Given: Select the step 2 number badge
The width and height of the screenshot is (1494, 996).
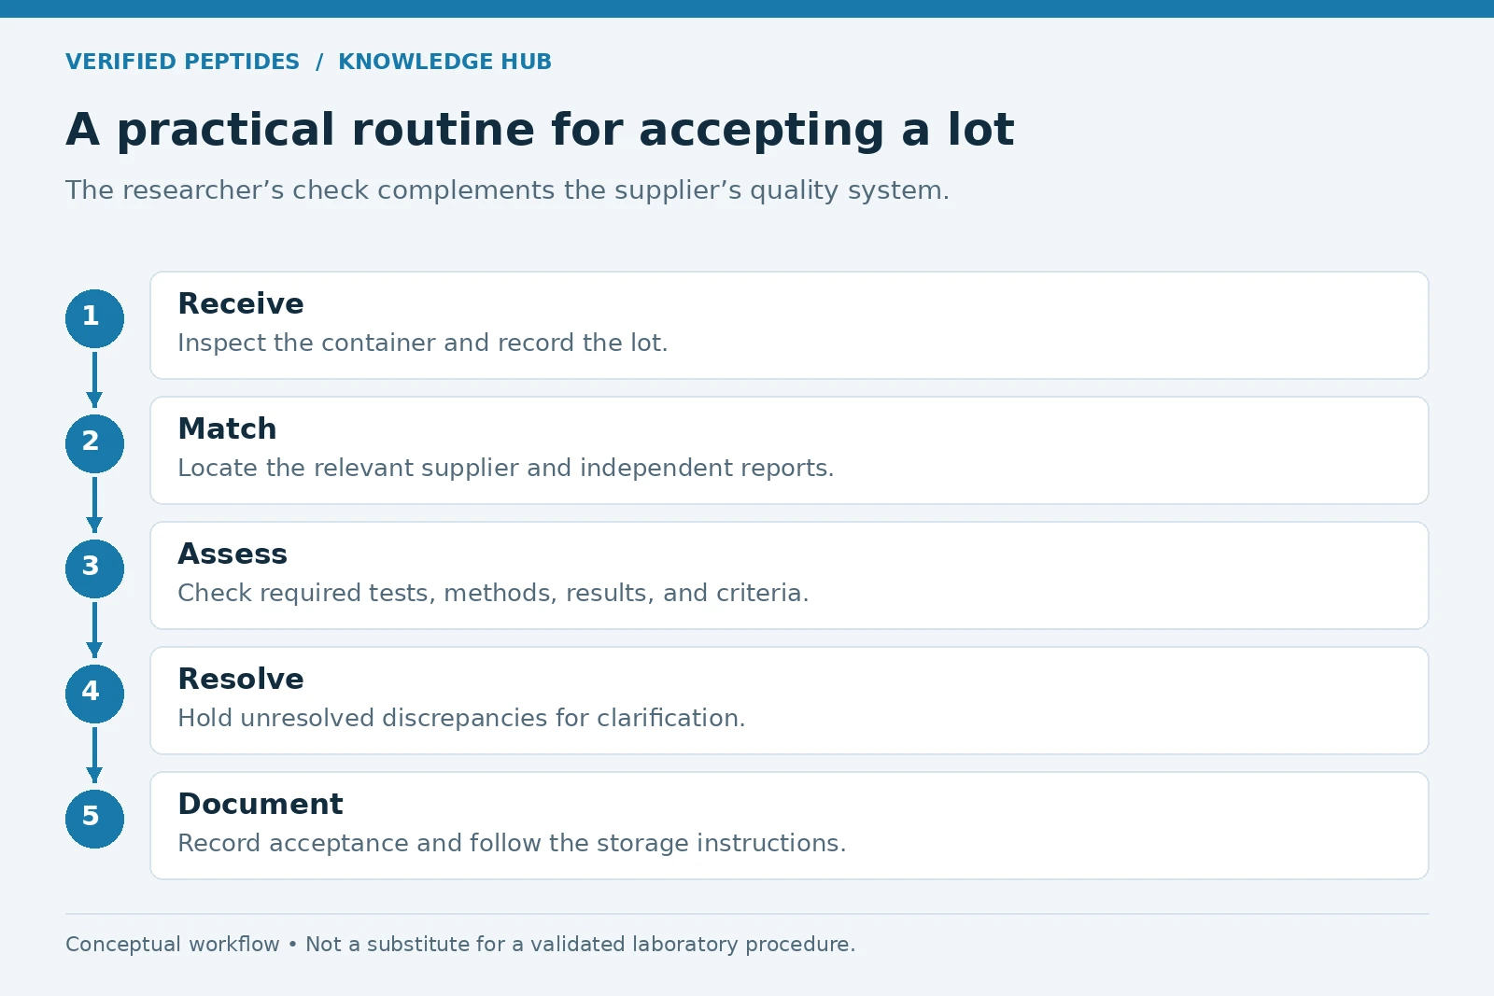Looking at the screenshot, I should pos(94,443).
